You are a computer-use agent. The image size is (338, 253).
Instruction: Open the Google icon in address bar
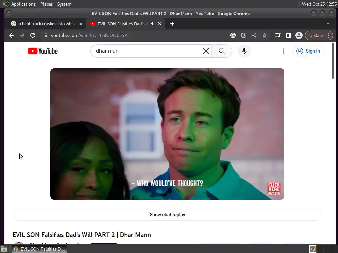tap(233, 35)
